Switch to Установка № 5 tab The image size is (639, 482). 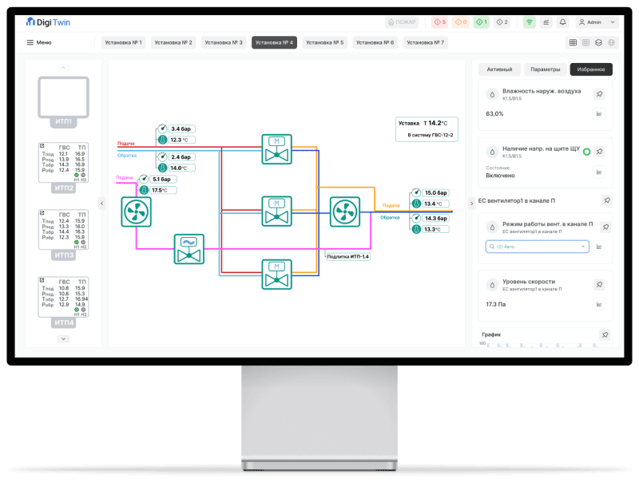click(x=324, y=42)
